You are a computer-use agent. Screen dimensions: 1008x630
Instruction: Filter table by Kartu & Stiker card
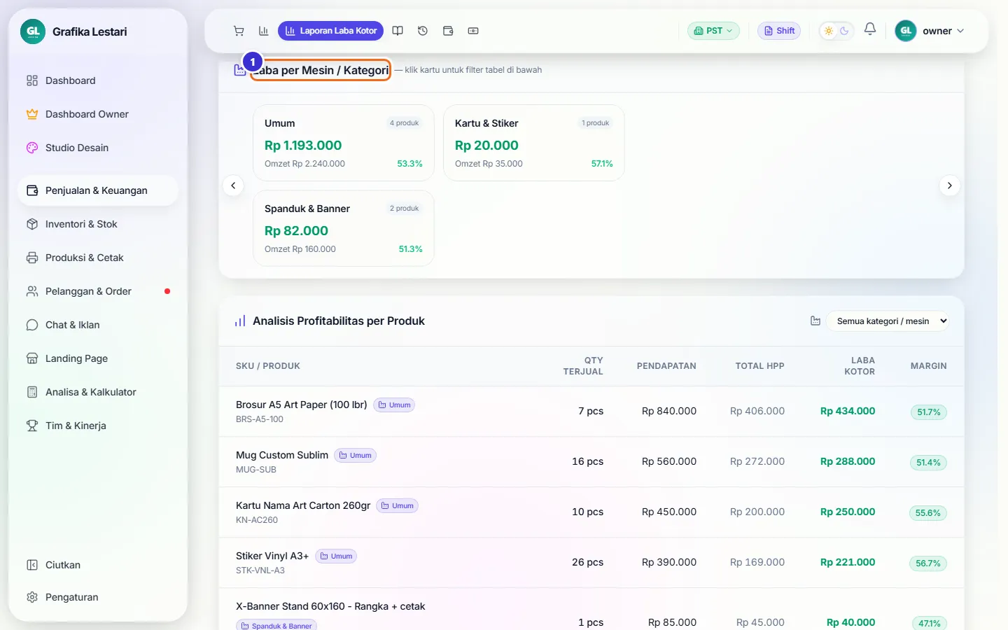click(533, 143)
